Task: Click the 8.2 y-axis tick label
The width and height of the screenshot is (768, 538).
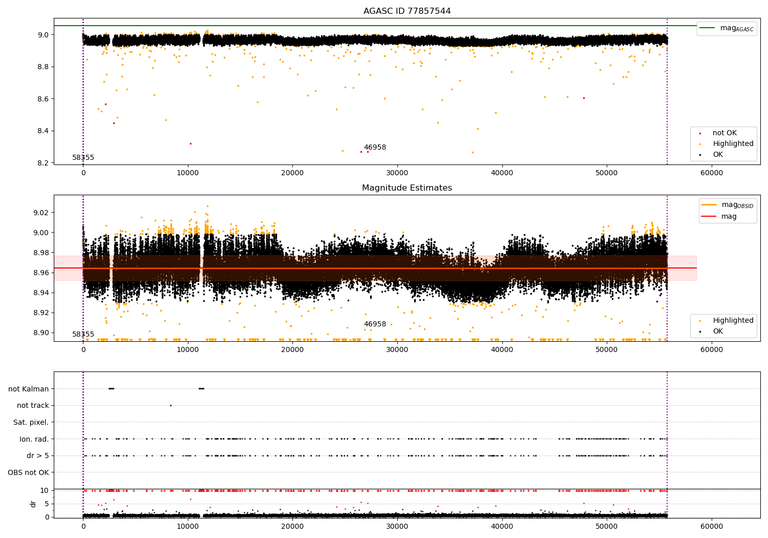Action: [x=43, y=163]
